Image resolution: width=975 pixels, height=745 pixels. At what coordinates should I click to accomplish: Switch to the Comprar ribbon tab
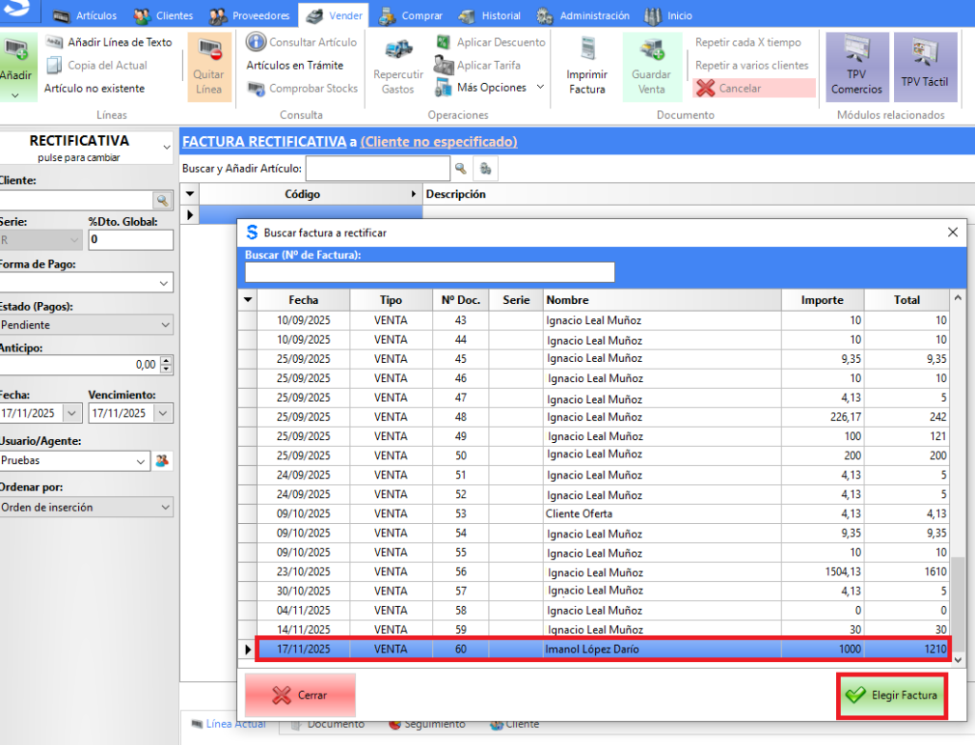[413, 16]
